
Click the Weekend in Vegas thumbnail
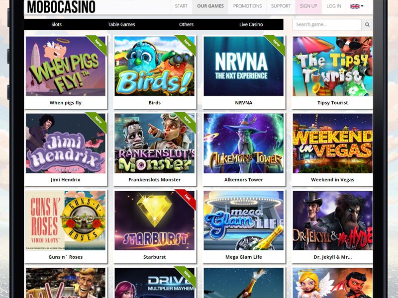[x=332, y=144]
